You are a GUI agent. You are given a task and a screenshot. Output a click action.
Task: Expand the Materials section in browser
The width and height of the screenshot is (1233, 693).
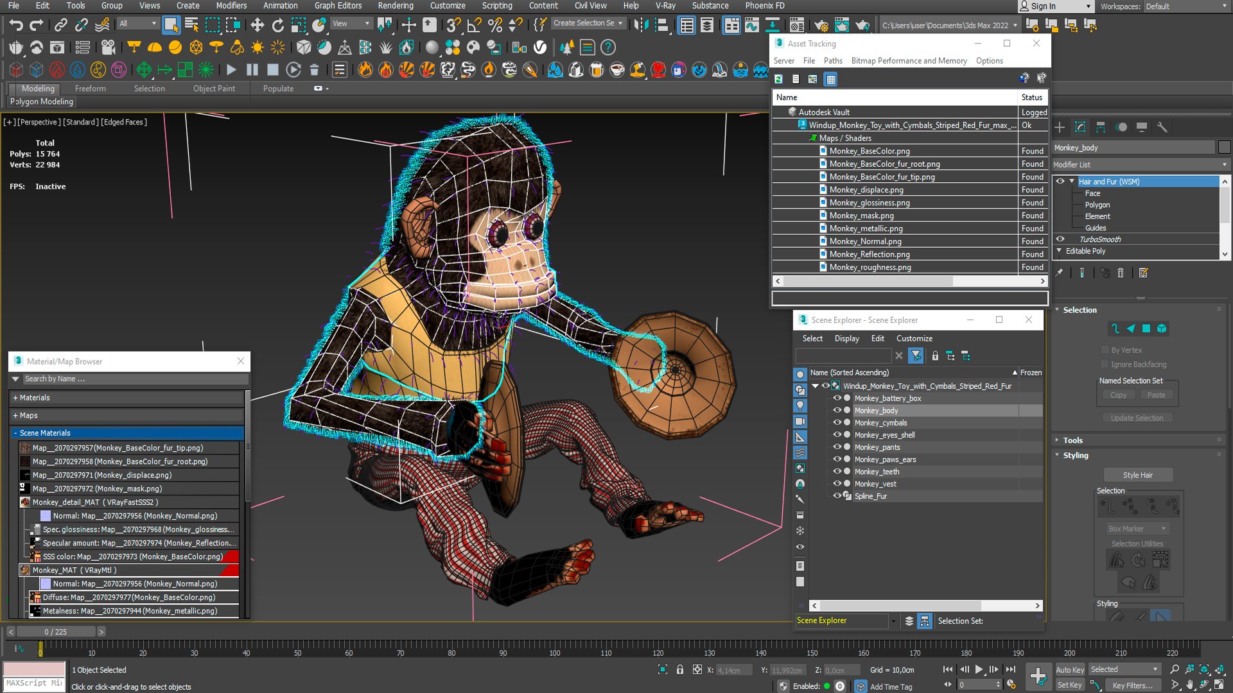point(15,398)
